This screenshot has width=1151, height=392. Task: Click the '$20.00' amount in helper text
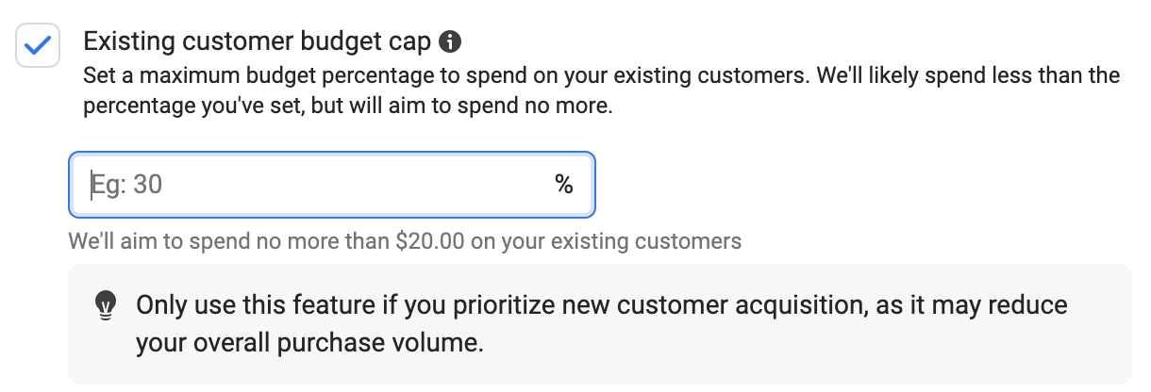[x=430, y=240]
